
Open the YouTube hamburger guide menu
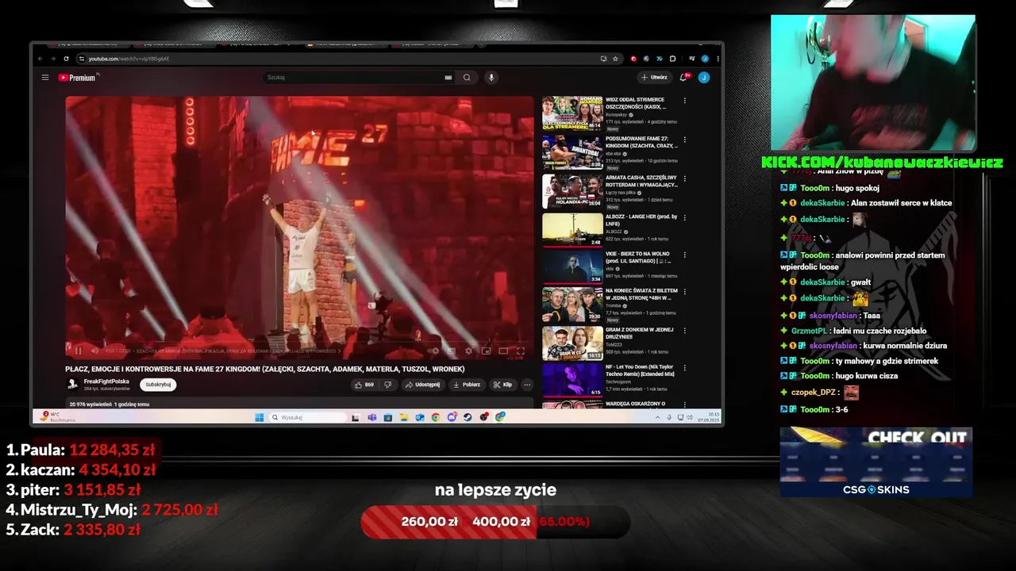45,77
